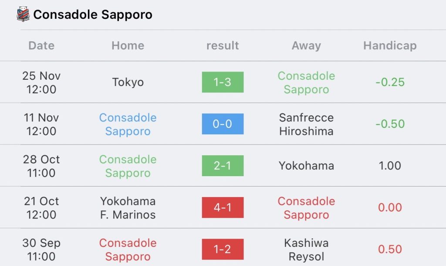The height and width of the screenshot is (266, 446).
Task: Open the red 1-2 result badge
Action: (223, 249)
